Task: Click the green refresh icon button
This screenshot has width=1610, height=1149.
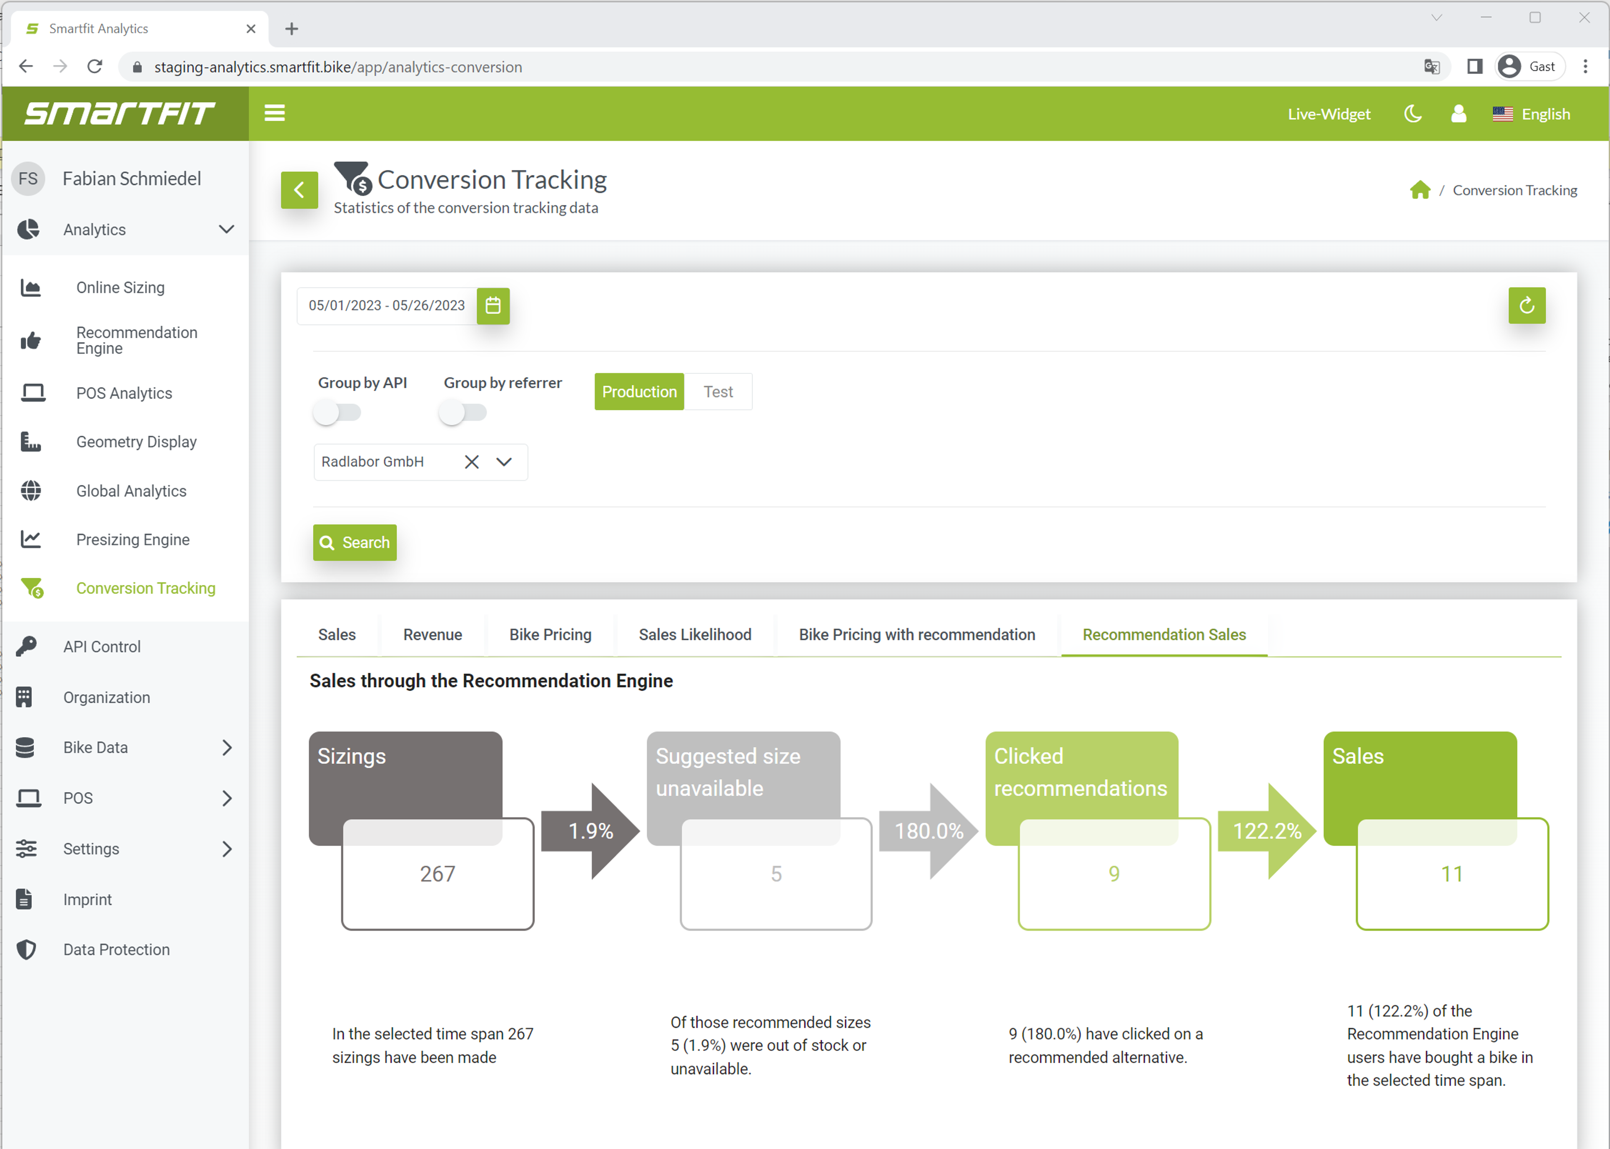Action: point(1527,305)
